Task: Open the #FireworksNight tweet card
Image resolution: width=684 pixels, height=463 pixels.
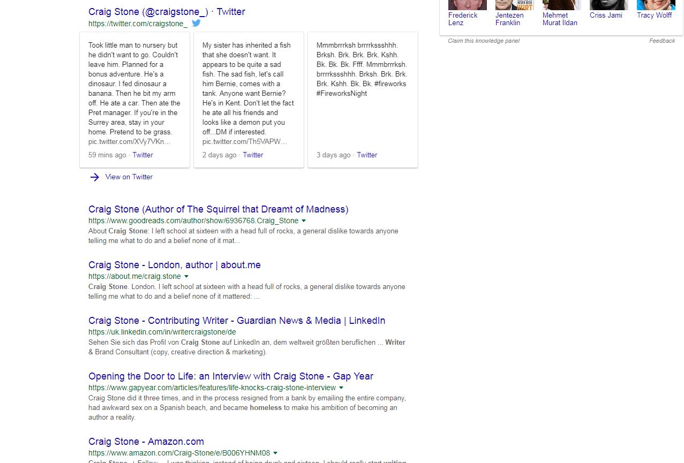Action: 363,100
